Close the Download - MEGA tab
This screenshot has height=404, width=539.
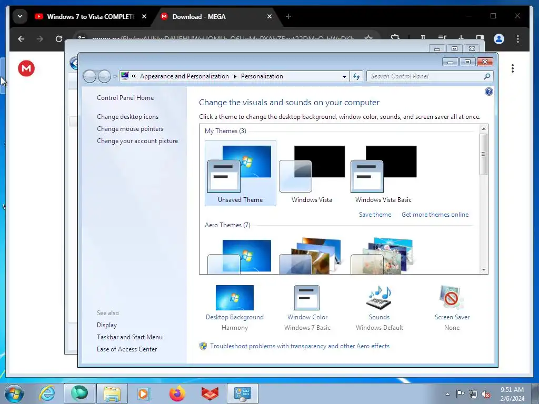coord(269,16)
